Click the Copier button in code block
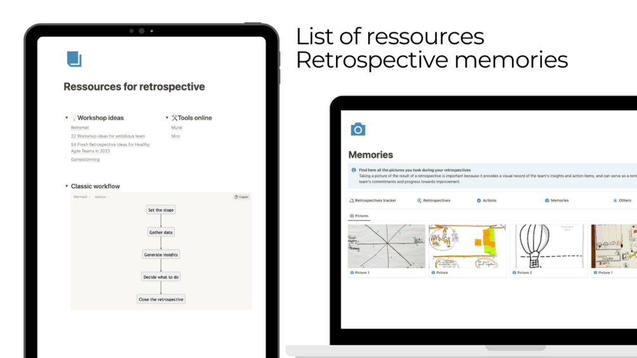 point(241,197)
